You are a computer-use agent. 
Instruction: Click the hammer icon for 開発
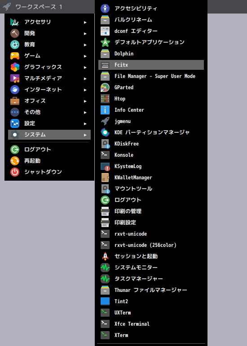(x=15, y=33)
